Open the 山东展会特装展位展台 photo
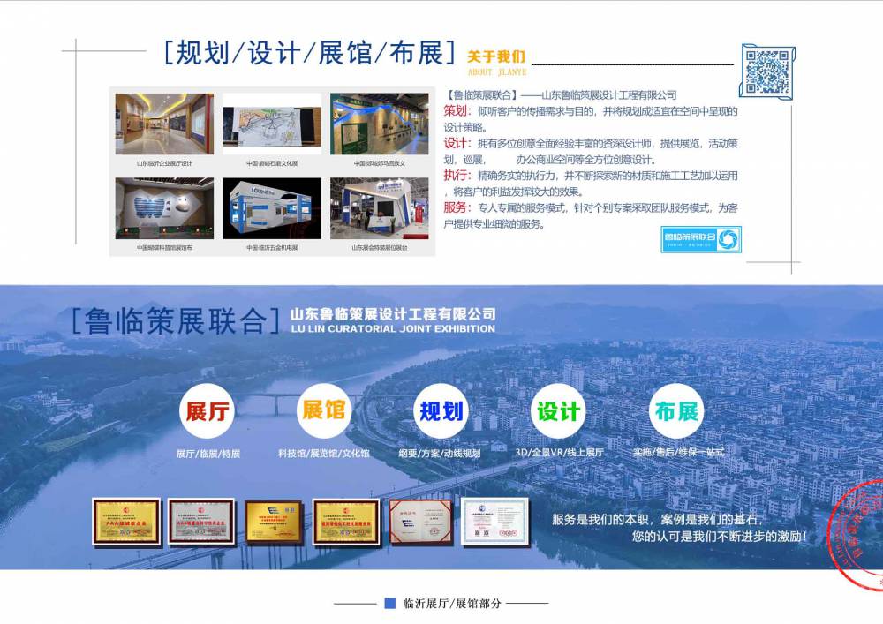 (x=380, y=209)
